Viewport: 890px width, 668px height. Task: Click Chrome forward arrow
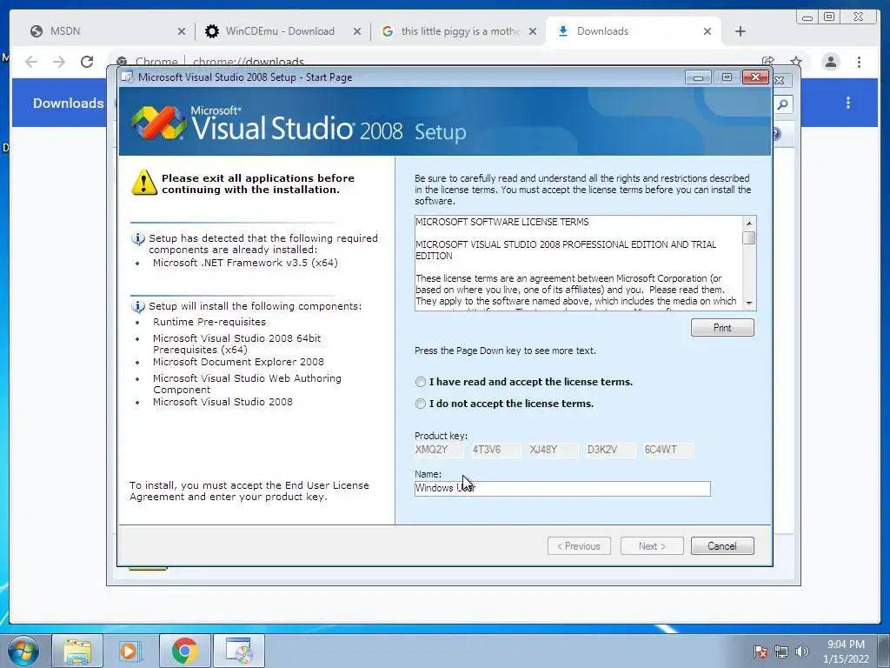pyautogui.click(x=59, y=62)
